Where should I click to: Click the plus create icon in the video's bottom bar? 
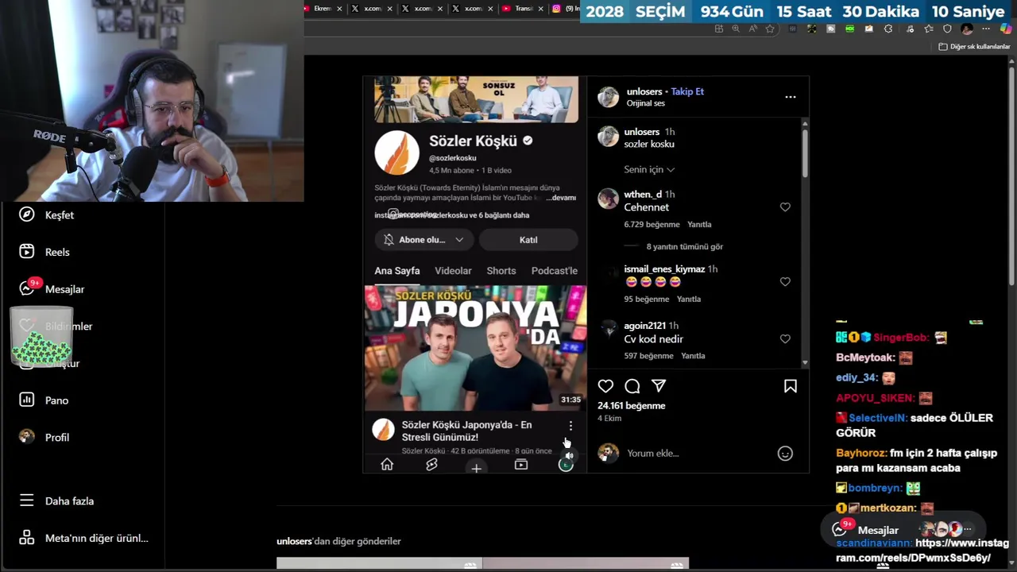pos(476,468)
